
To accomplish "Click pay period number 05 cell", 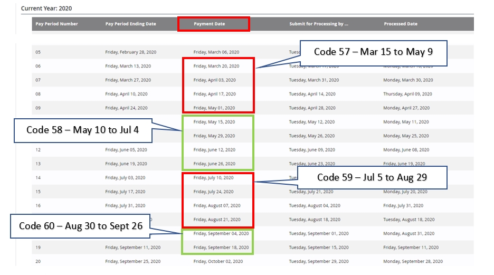I will click(38, 52).
